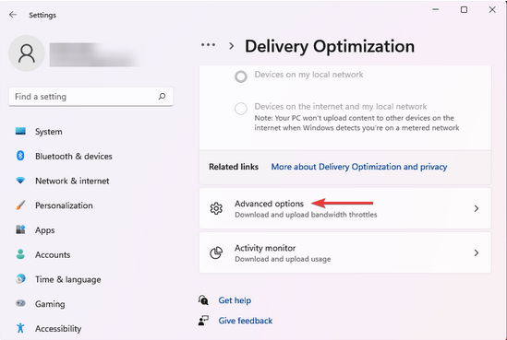Screen dimensions: 507x340
Task: Open Activity monitor chevron arrow
Action: [476, 252]
